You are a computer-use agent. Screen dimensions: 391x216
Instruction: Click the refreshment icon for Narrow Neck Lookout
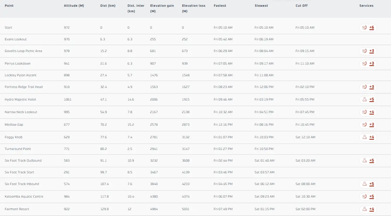[x=365, y=112]
